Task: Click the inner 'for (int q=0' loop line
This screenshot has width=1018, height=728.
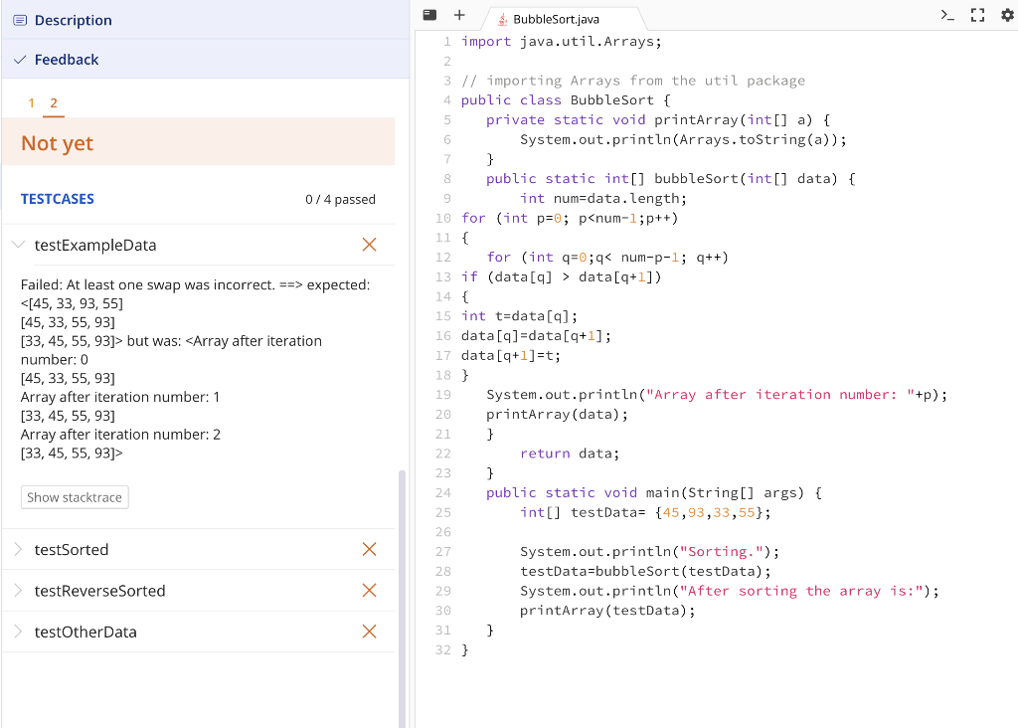Action: coord(607,258)
